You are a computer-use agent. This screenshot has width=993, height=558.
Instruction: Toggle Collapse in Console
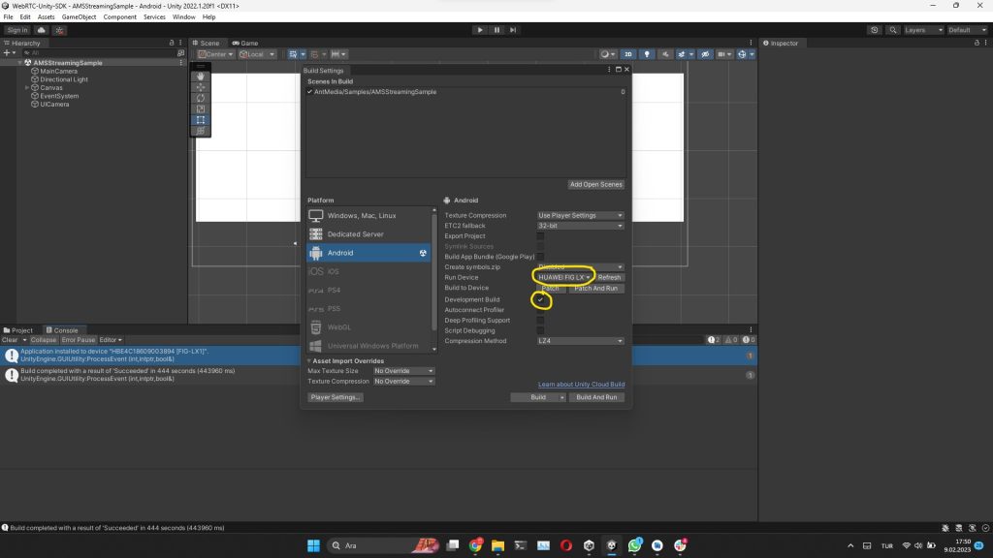pyautogui.click(x=43, y=340)
